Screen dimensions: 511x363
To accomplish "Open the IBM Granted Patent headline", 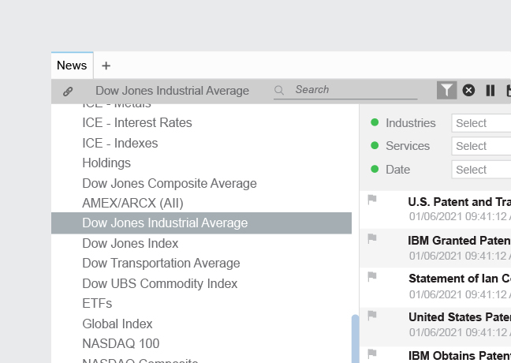I will coord(459,241).
